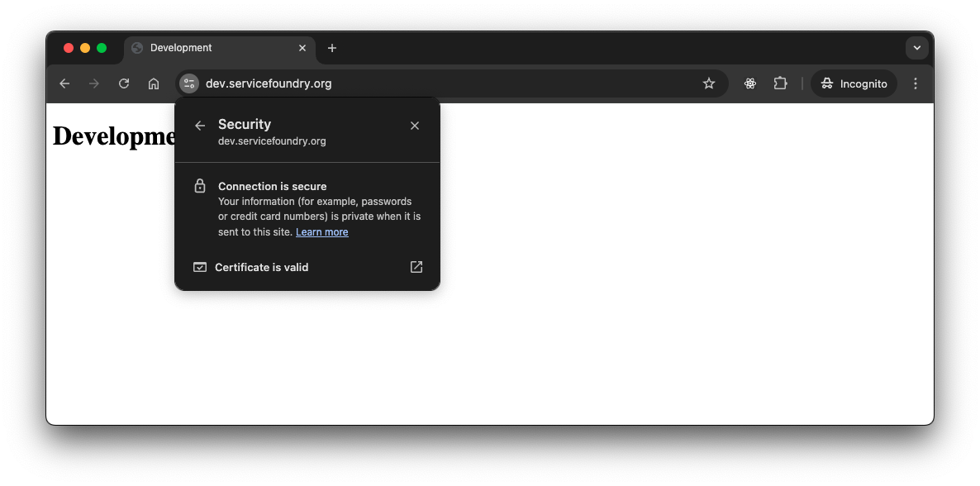The image size is (980, 486).
Task: Open the Learn more link
Action: coord(321,231)
